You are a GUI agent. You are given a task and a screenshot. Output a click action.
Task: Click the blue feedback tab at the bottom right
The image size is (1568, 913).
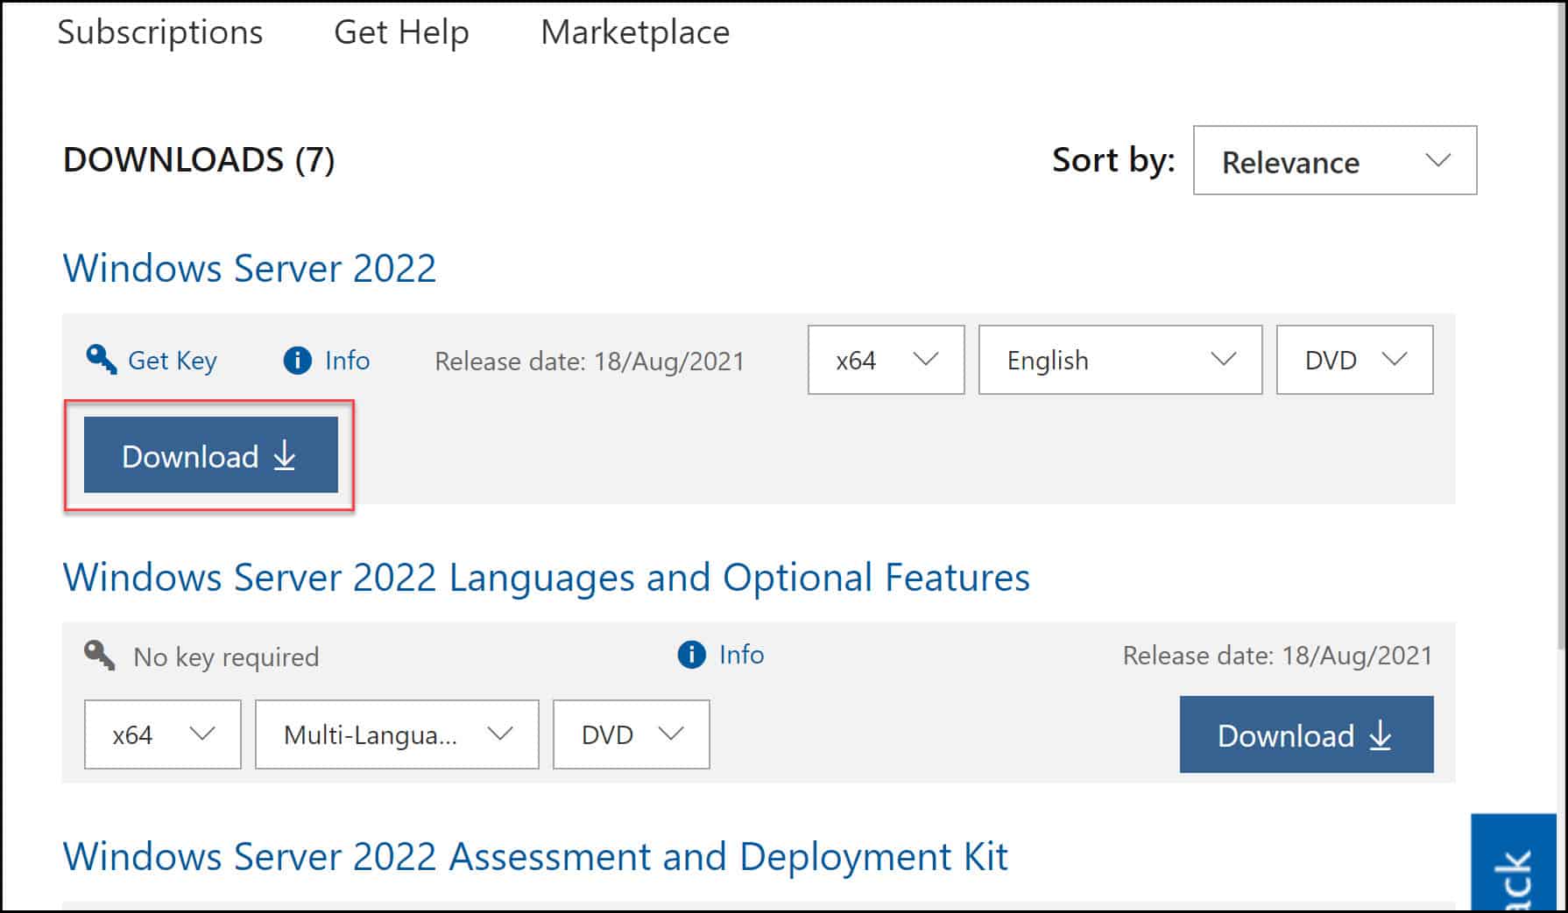1514,863
